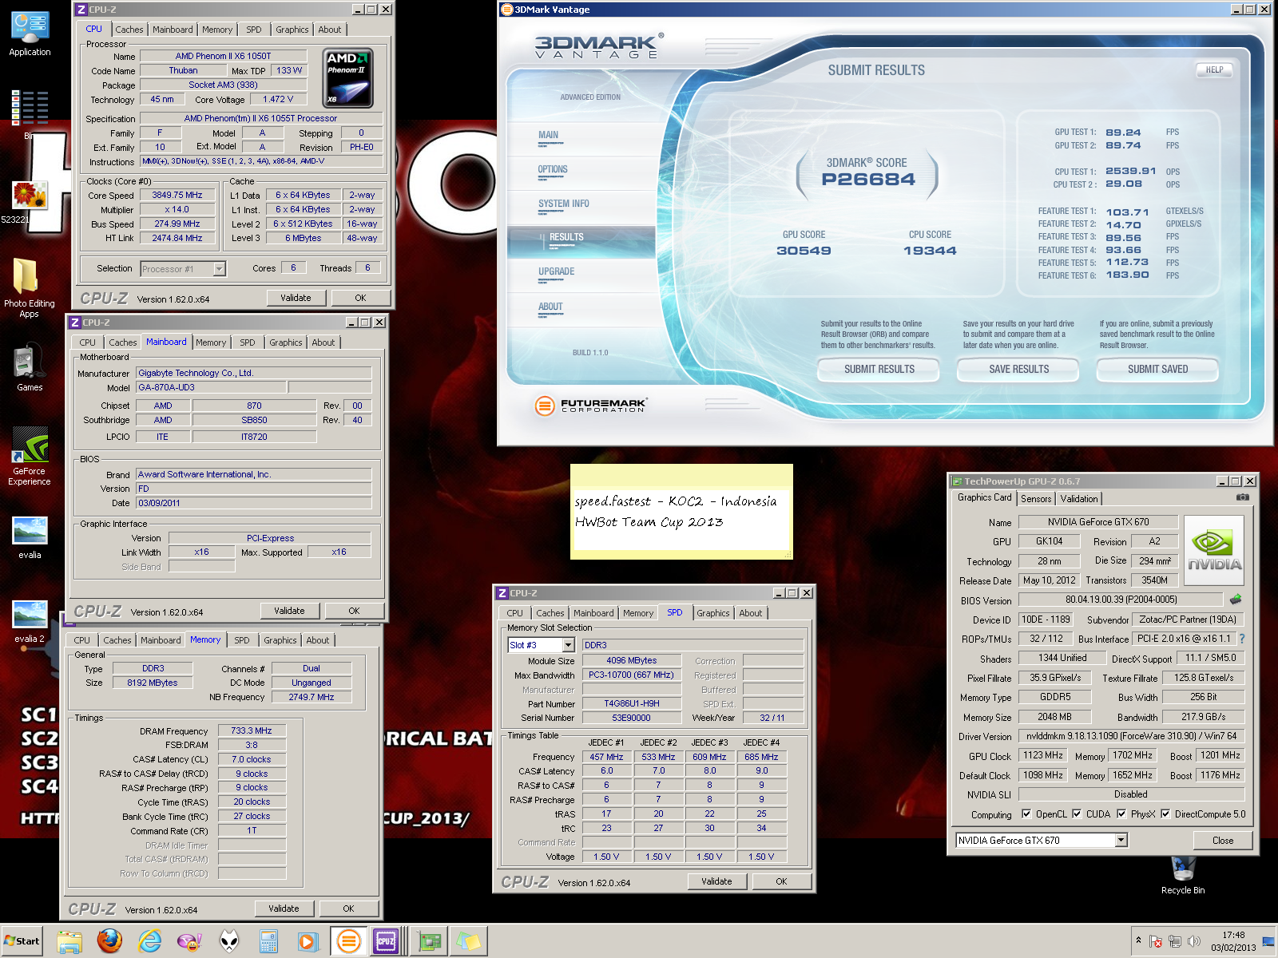Open the Action Center flag tray icon
1278x958 pixels.
tap(1155, 941)
